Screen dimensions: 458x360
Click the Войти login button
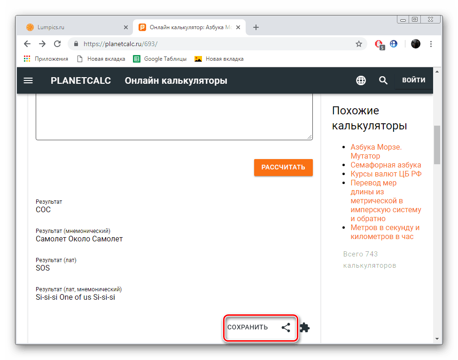[413, 80]
